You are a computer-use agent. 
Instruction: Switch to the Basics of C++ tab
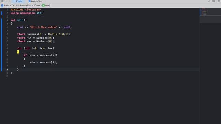pyautogui.click(x=36, y=1)
